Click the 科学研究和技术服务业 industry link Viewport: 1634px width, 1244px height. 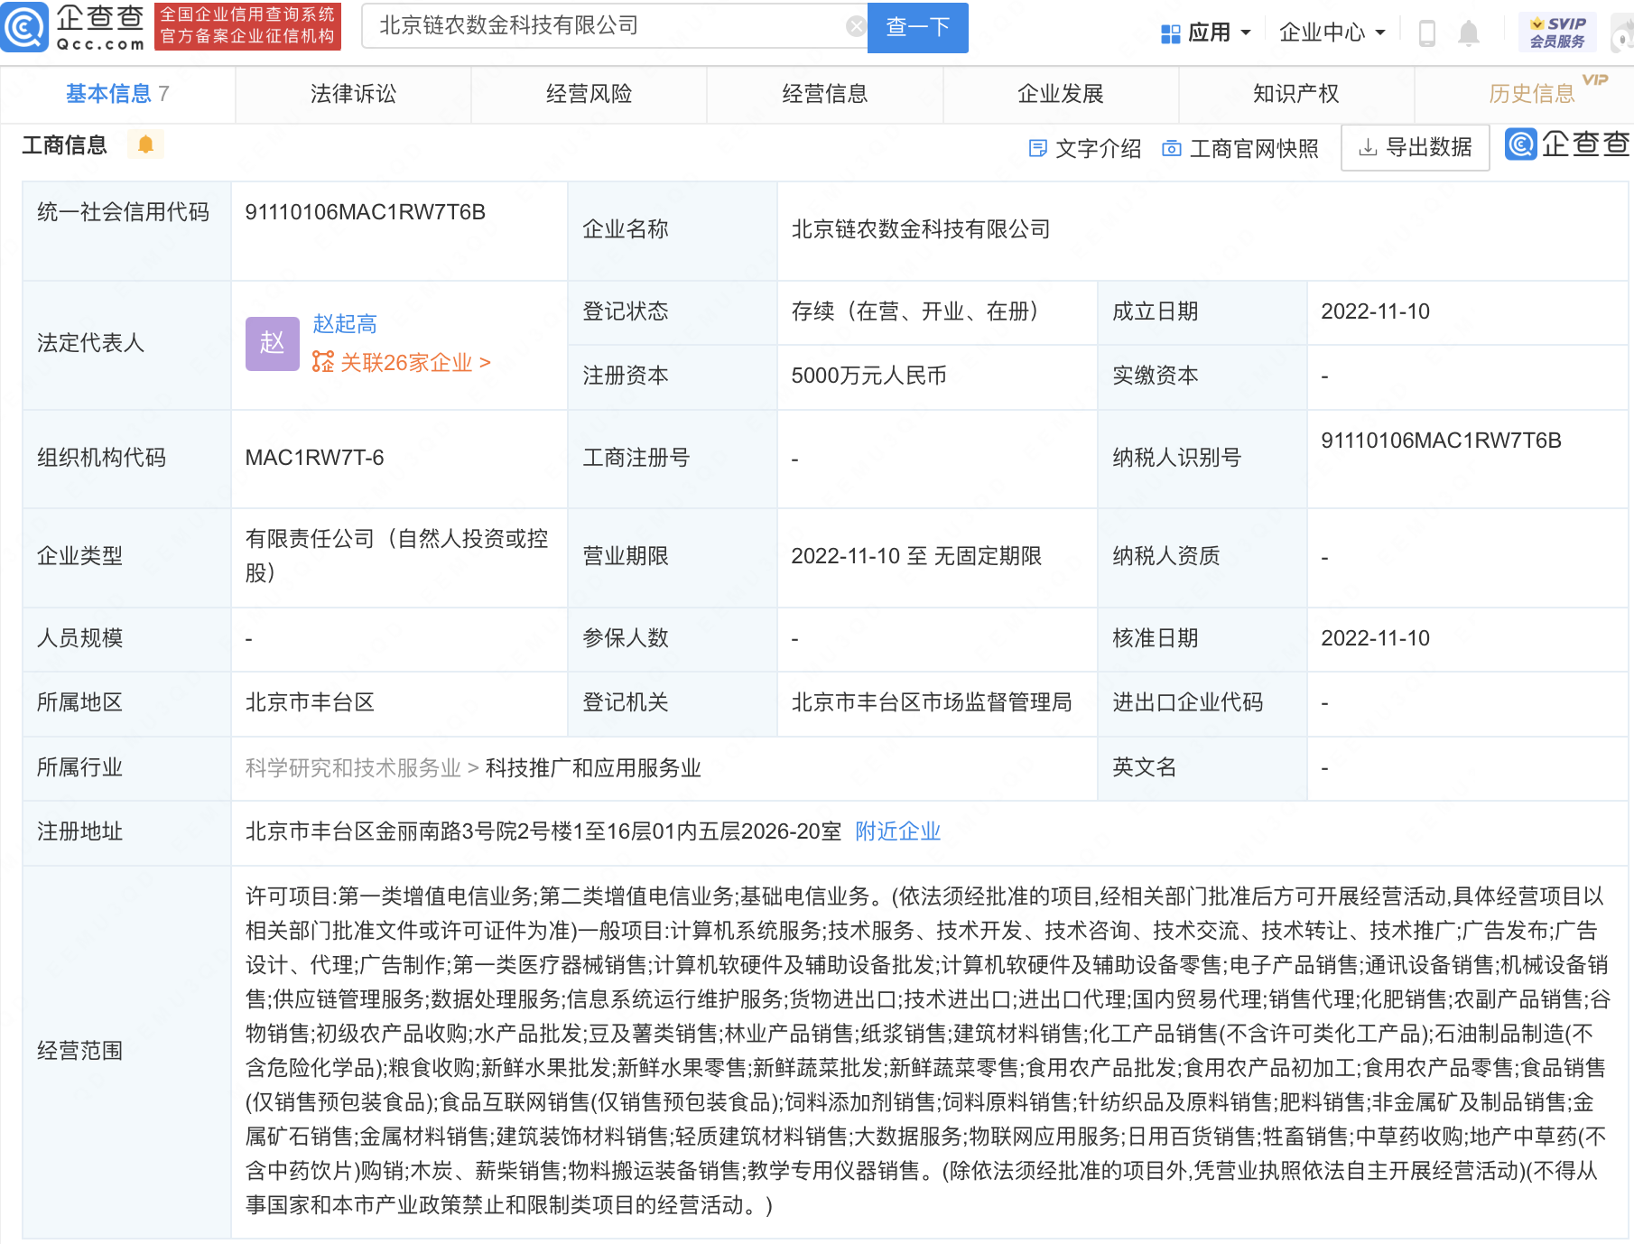pyautogui.click(x=353, y=768)
